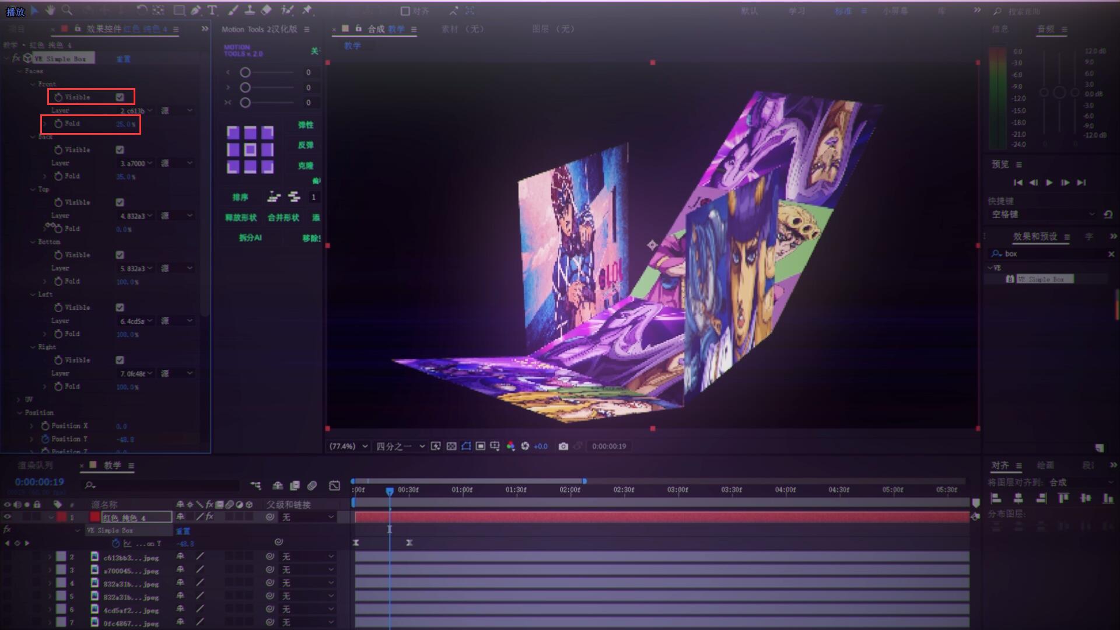Switch to the 渲染队列 render queue tab
The width and height of the screenshot is (1120, 630).
click(x=35, y=465)
